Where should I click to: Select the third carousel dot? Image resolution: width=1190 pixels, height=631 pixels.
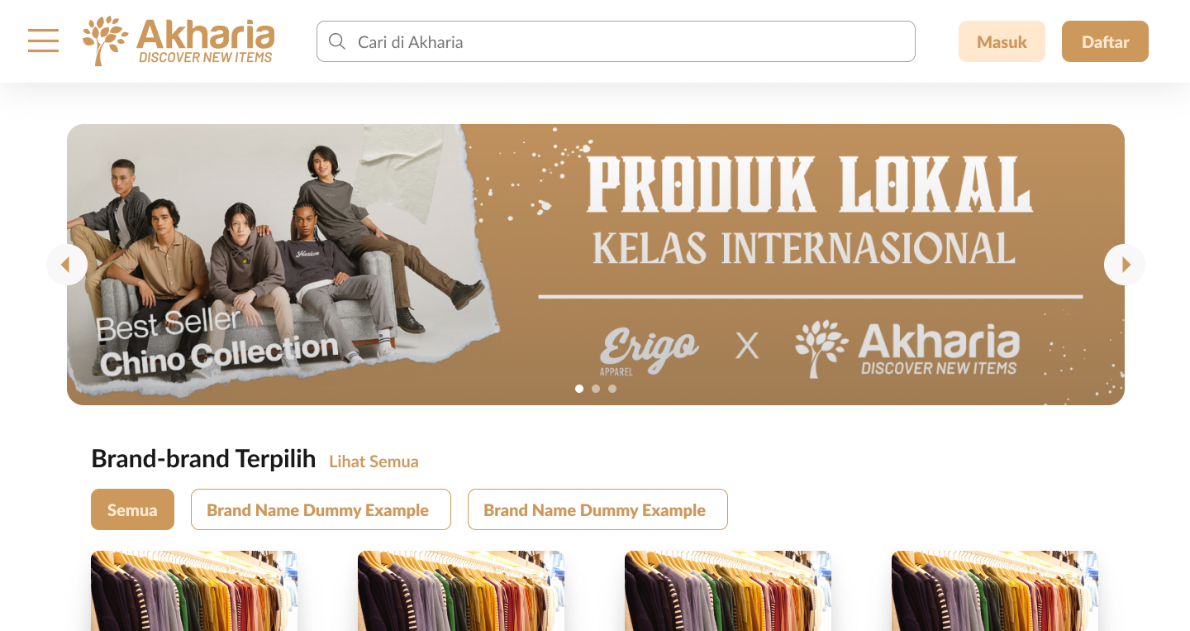click(x=612, y=389)
